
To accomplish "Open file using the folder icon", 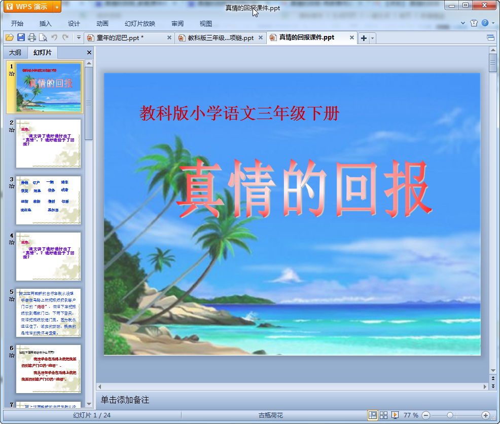I will pyautogui.click(x=10, y=37).
